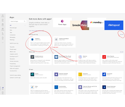Select the Productivity category
125x107 pixels.
[x=13, y=64]
